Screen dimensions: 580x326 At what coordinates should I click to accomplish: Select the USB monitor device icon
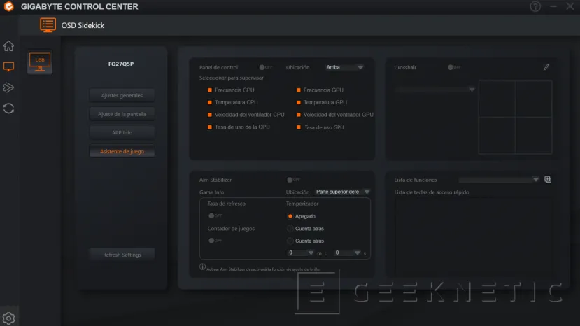pos(40,63)
